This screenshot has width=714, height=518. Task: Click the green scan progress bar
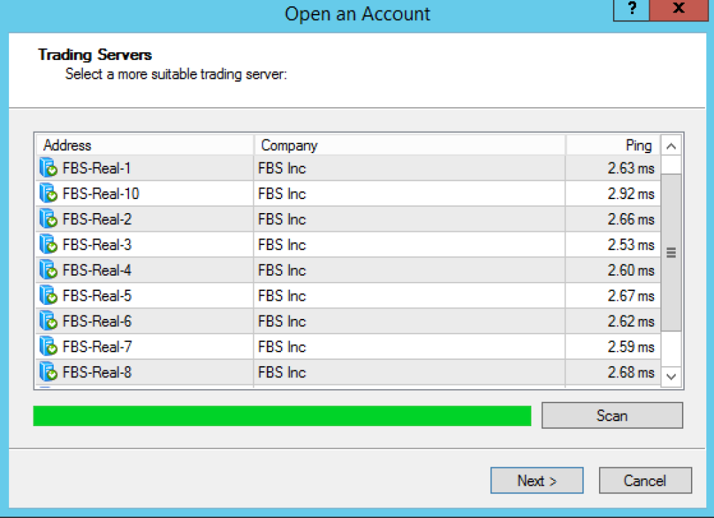click(x=282, y=416)
